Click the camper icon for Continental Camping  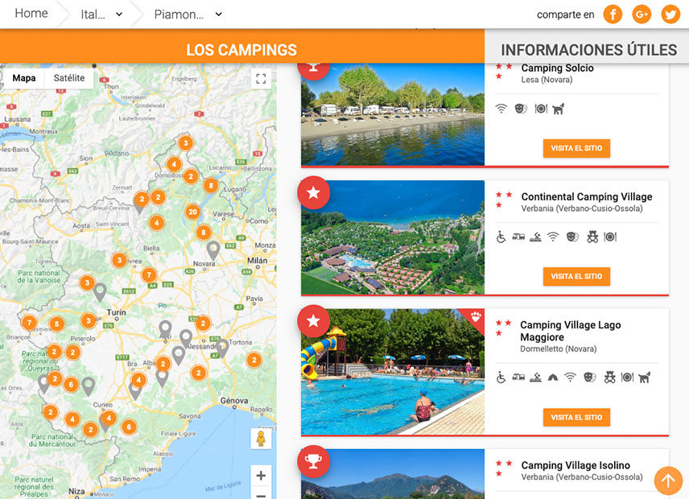coord(518,237)
